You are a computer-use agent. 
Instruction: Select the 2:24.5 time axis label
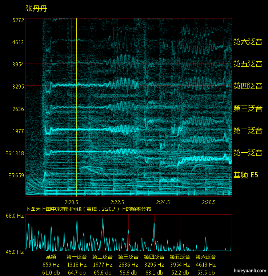(x=163, y=202)
